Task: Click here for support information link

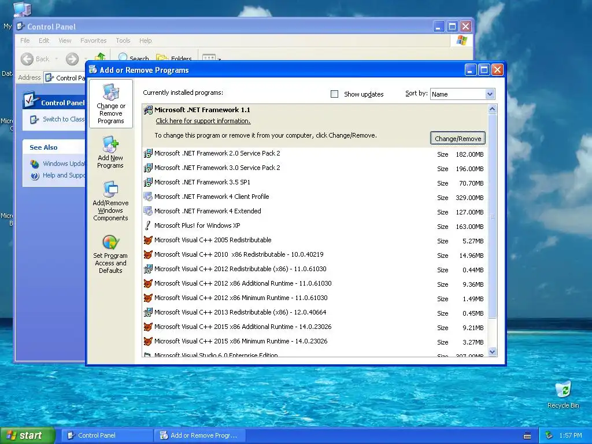Action: 203,121
